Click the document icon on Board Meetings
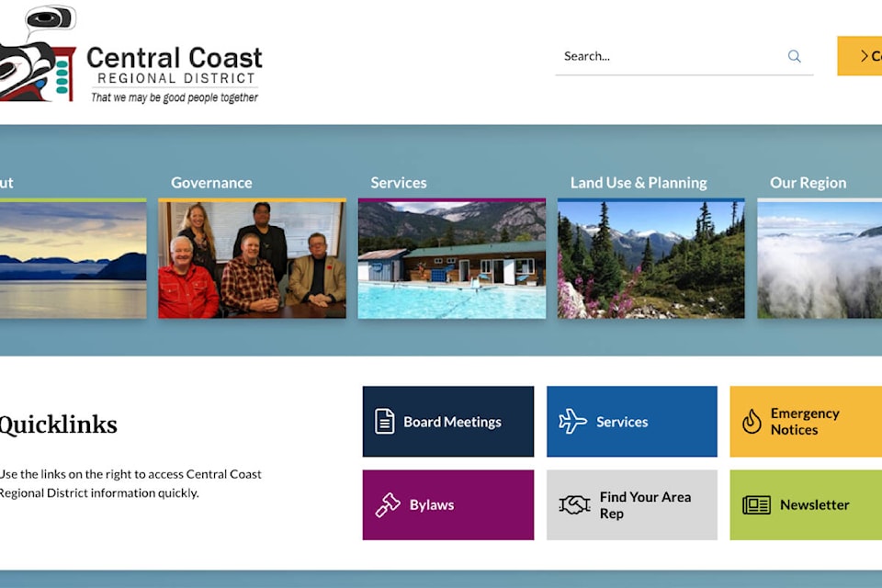The width and height of the screenshot is (882, 588). tap(385, 422)
